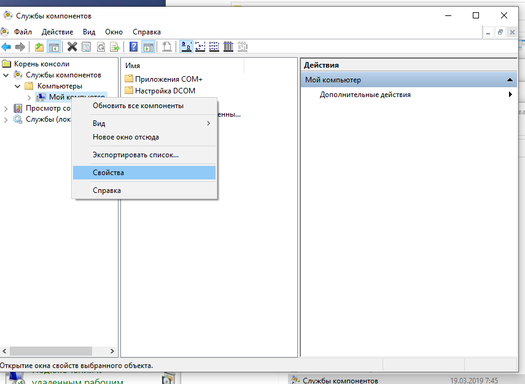
Task: Switch to the Details view icon
Action: point(228,47)
